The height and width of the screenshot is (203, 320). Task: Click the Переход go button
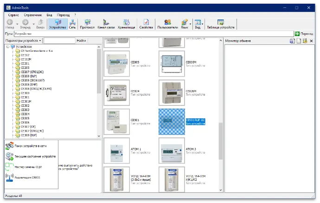(x=303, y=34)
